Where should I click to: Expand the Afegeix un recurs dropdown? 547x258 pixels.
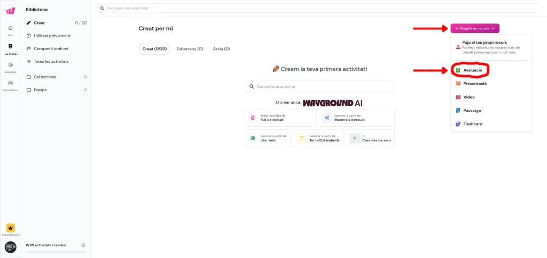[x=475, y=28]
